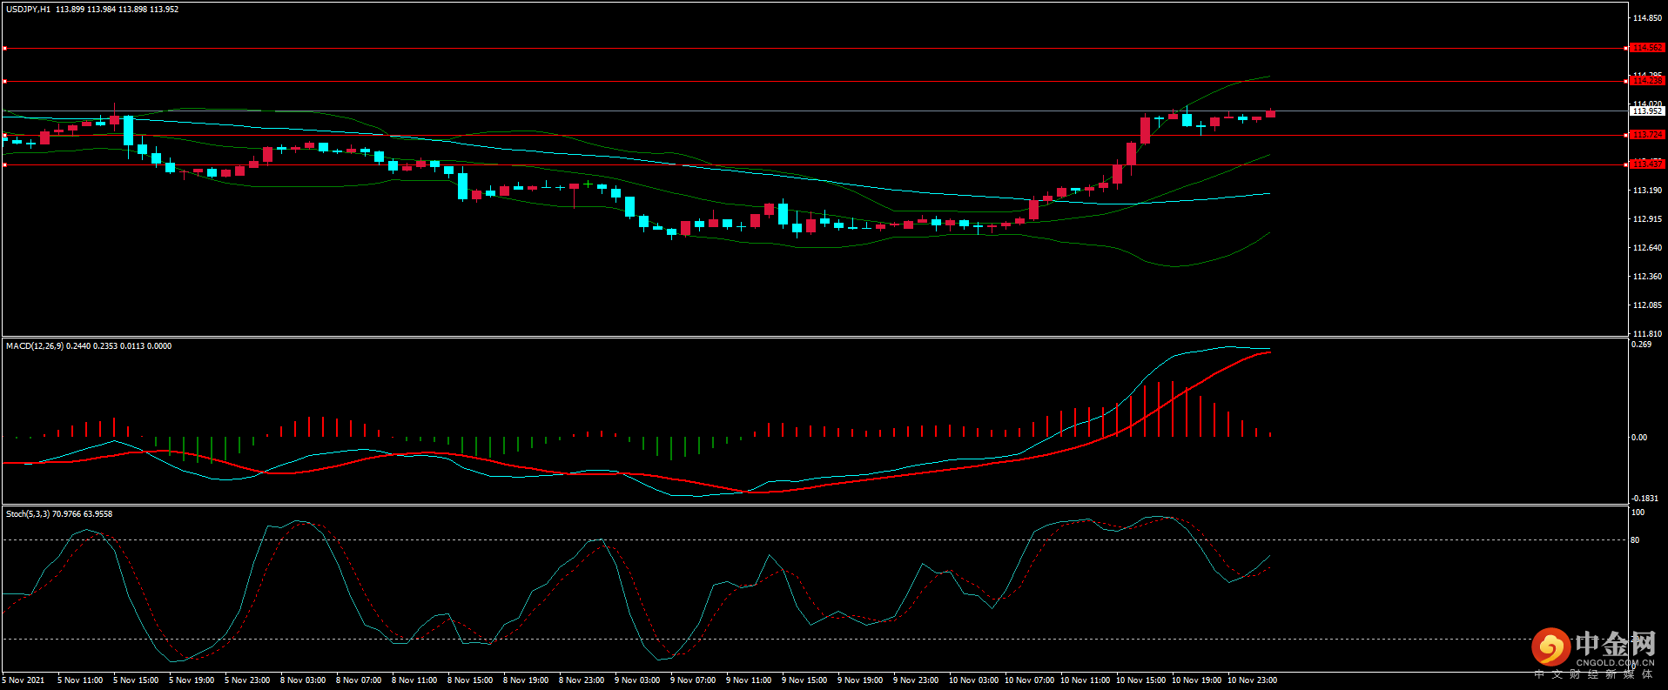The image size is (1668, 690).
Task: Click the 8 Nov 11:00 time label
Action: pyautogui.click(x=414, y=680)
